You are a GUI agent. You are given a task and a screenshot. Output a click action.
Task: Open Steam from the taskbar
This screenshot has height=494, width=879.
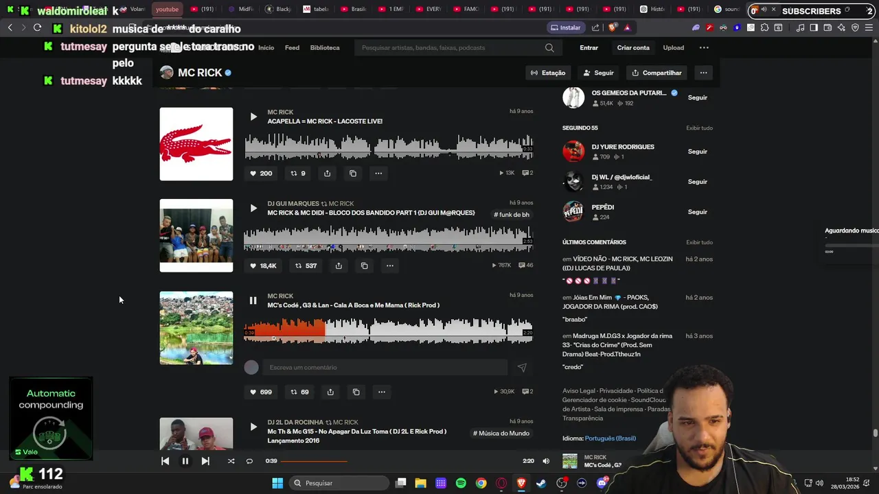(x=541, y=483)
